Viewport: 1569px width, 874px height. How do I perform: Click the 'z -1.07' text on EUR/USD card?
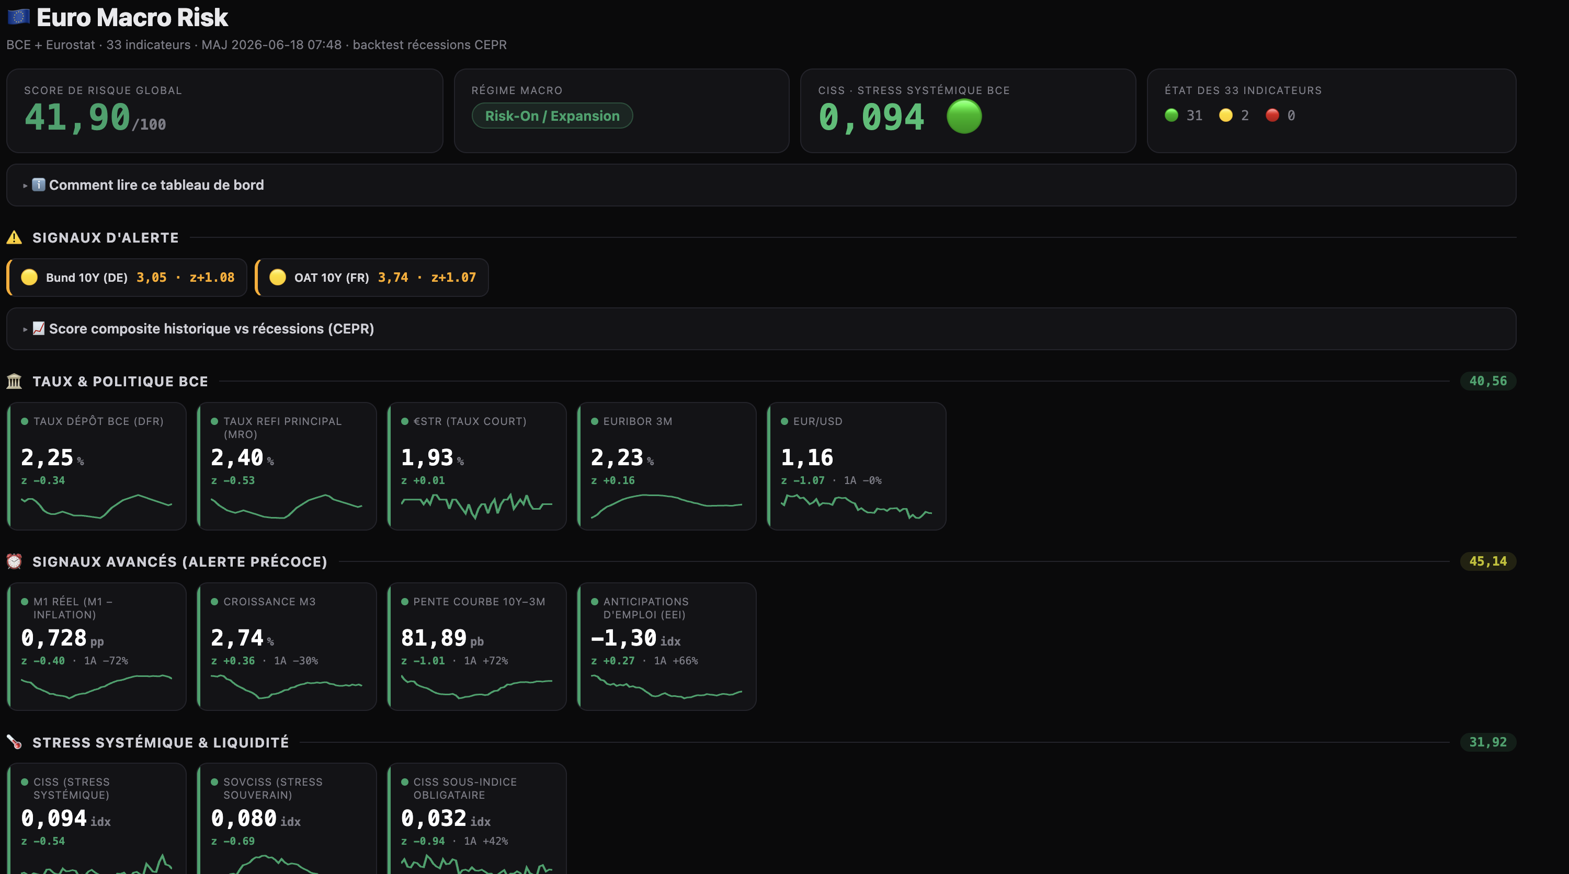point(803,480)
